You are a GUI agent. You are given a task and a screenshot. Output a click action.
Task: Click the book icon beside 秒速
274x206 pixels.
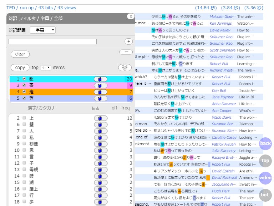coord(100,144)
